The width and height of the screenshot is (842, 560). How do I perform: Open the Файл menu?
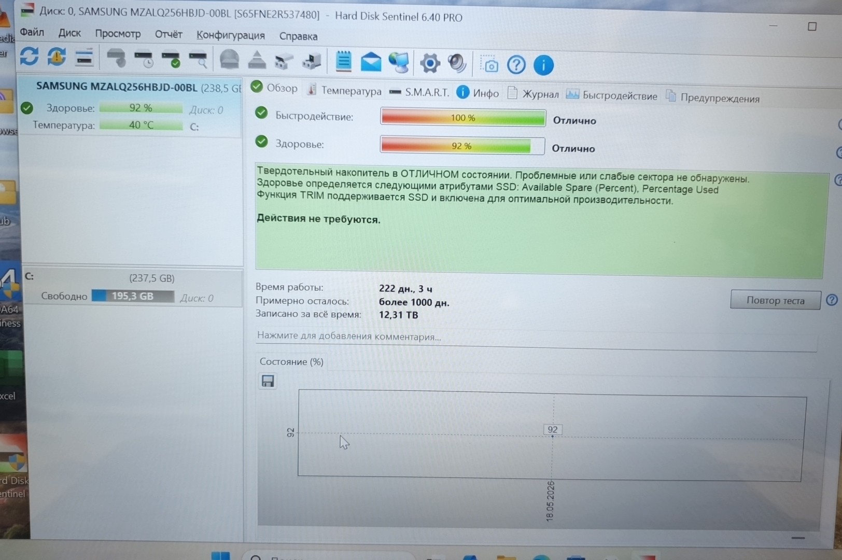32,32
